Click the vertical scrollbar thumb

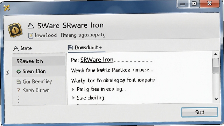coord(216,66)
